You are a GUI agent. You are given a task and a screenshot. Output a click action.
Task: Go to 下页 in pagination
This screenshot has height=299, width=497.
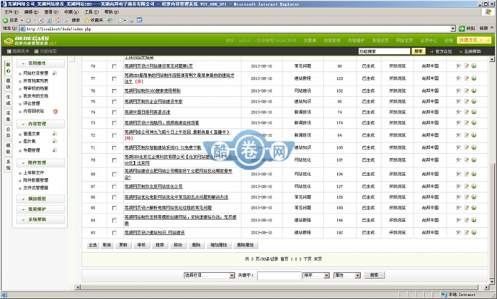(308, 259)
